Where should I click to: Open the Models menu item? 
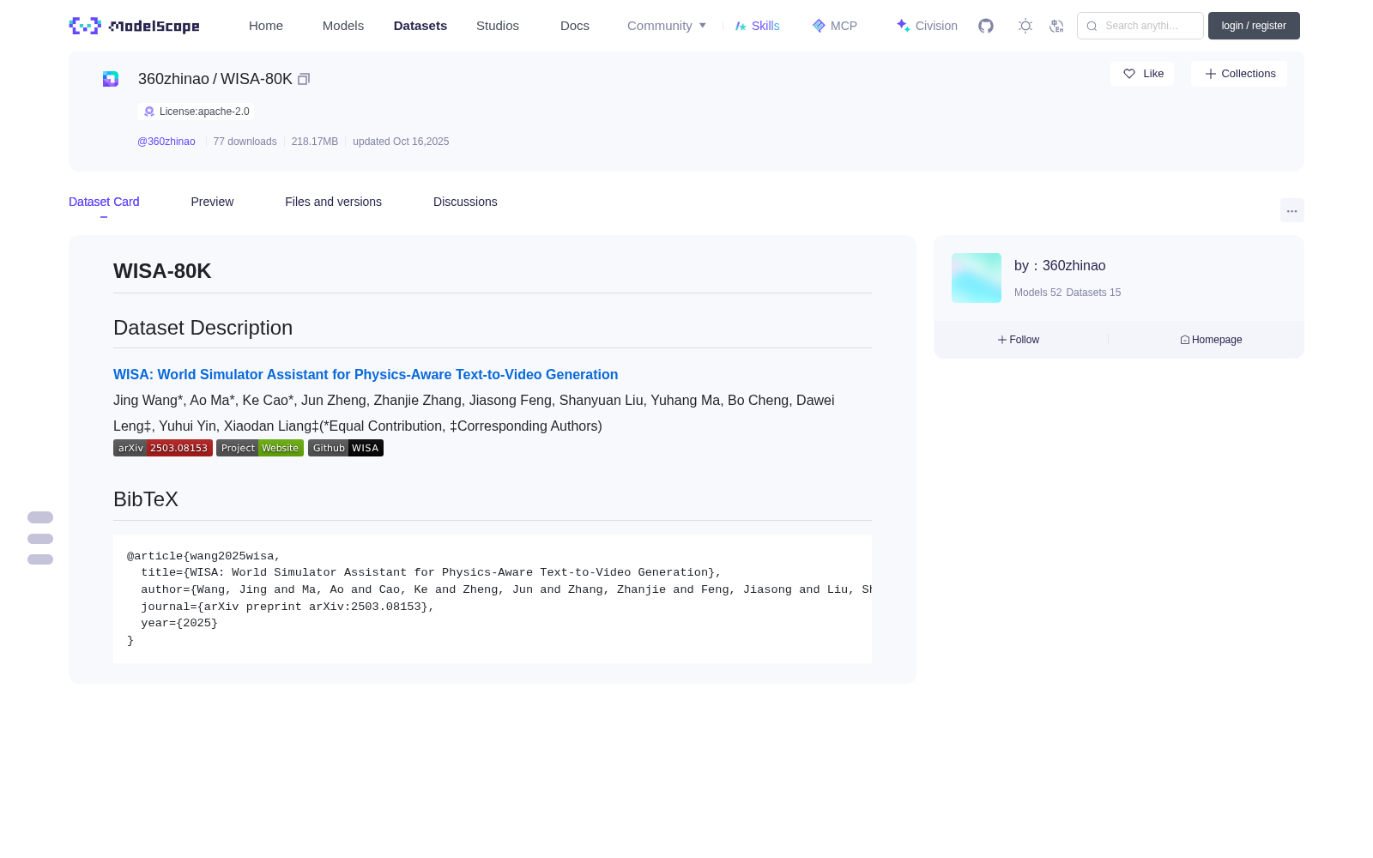[343, 26]
